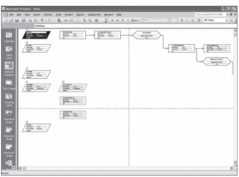Toggle Bold formatting
The height and width of the screenshot is (177, 239).
[182, 20]
